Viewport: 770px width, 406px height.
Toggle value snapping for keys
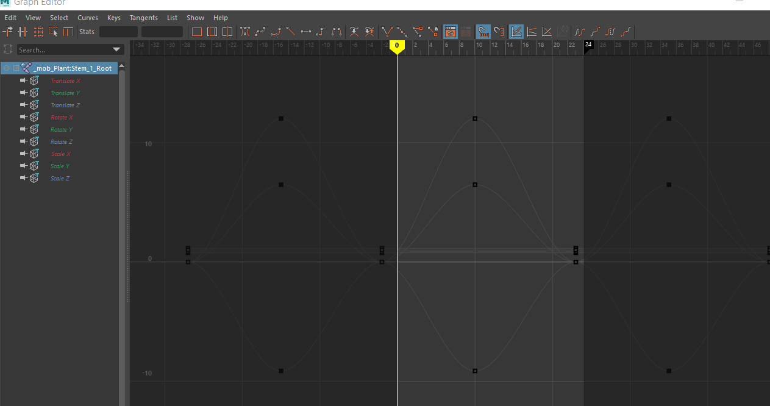(499, 31)
